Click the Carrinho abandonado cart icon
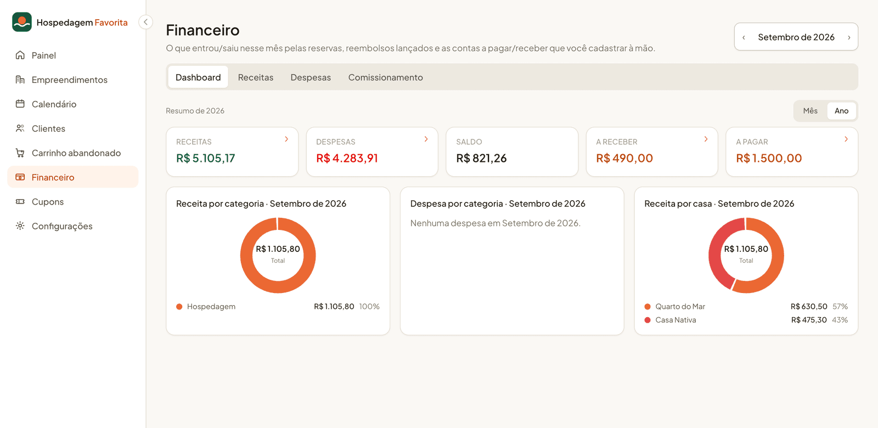 coord(20,153)
